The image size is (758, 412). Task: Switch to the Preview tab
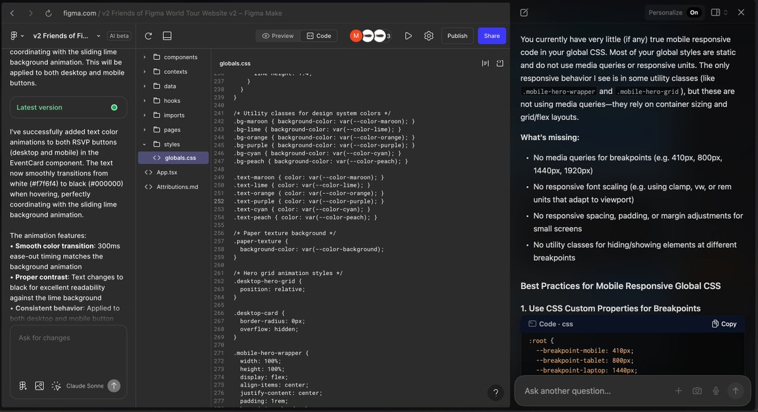click(x=278, y=36)
